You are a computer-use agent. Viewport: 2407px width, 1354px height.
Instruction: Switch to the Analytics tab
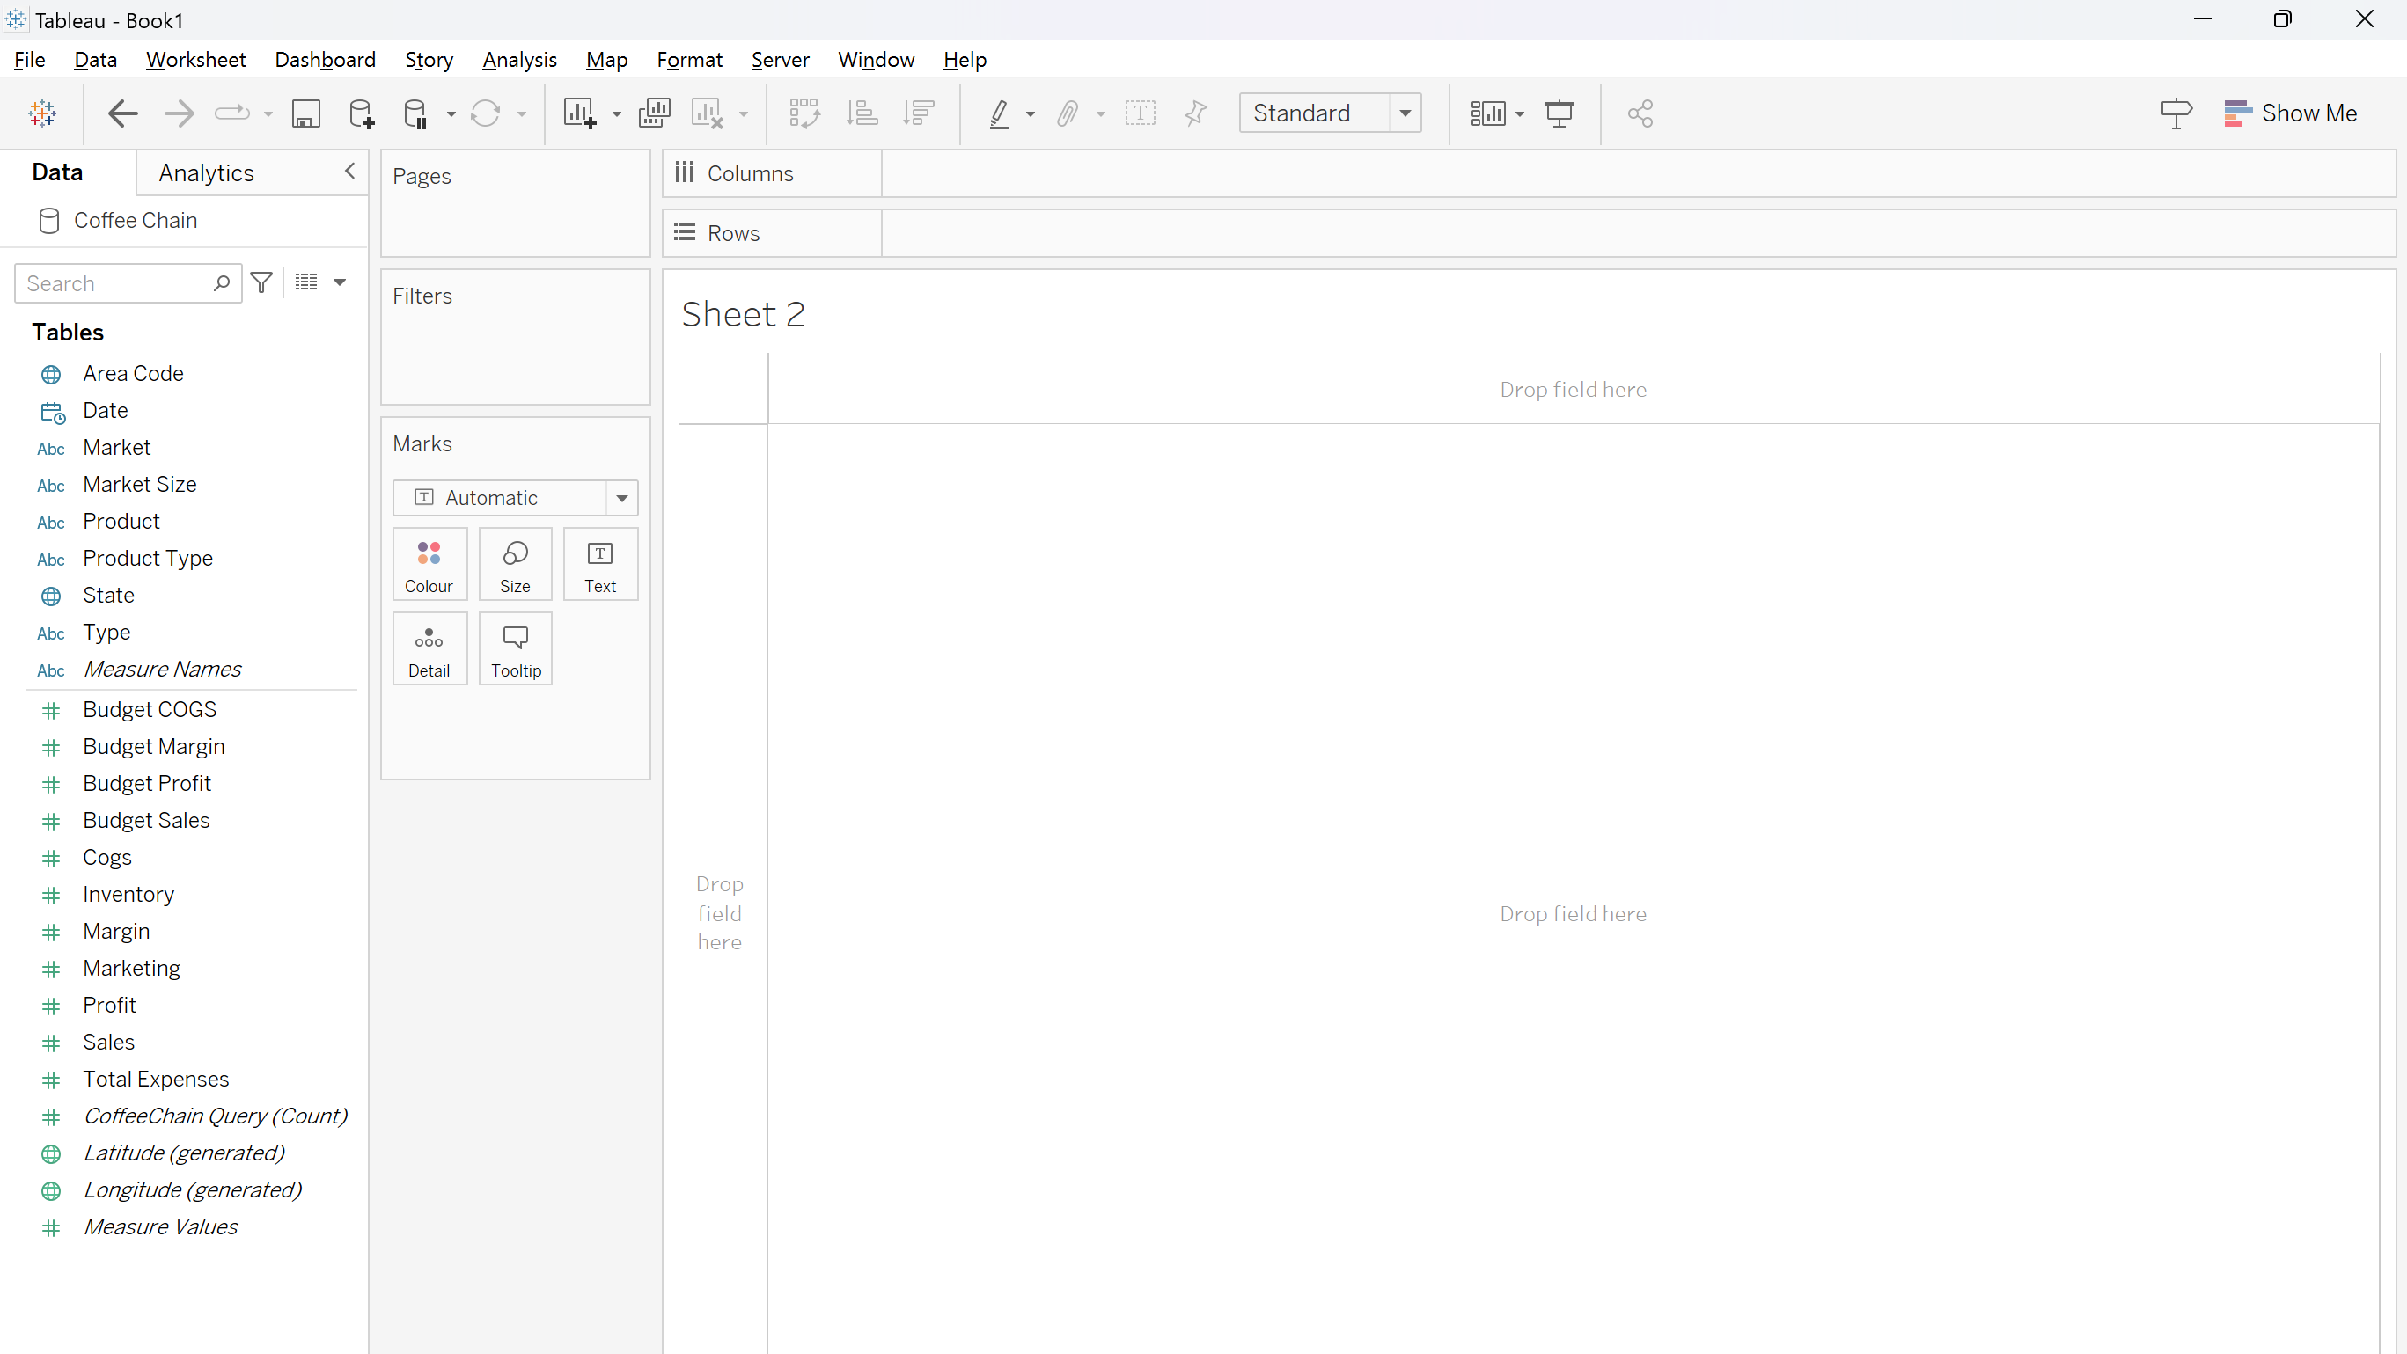[206, 172]
